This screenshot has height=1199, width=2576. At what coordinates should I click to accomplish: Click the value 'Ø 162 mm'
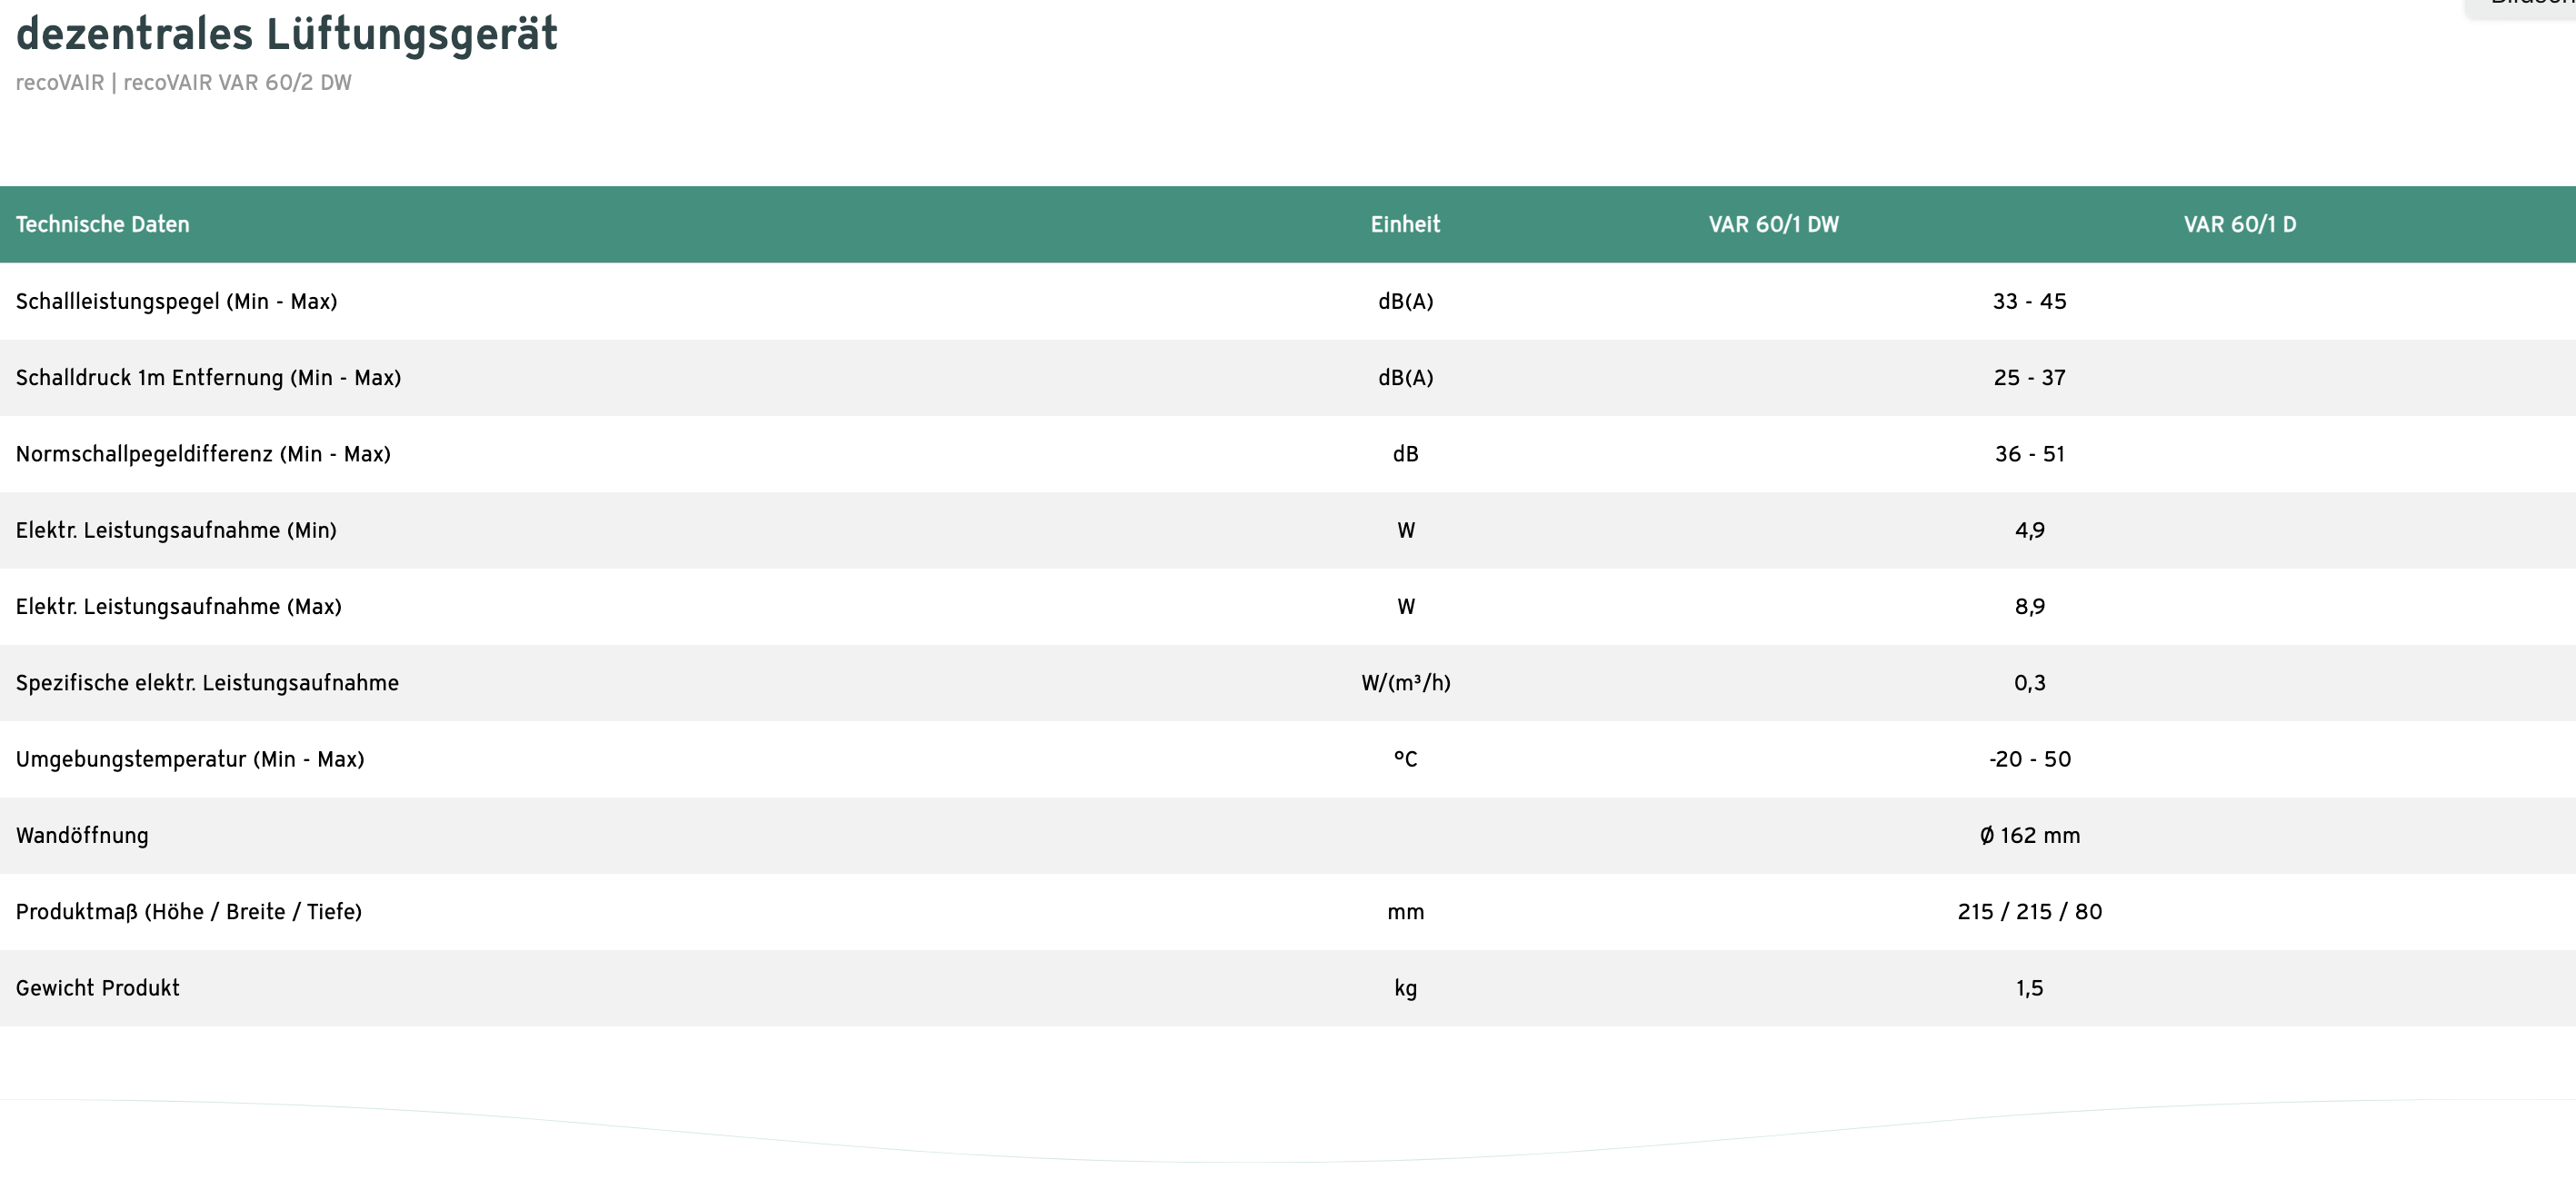coord(2030,836)
